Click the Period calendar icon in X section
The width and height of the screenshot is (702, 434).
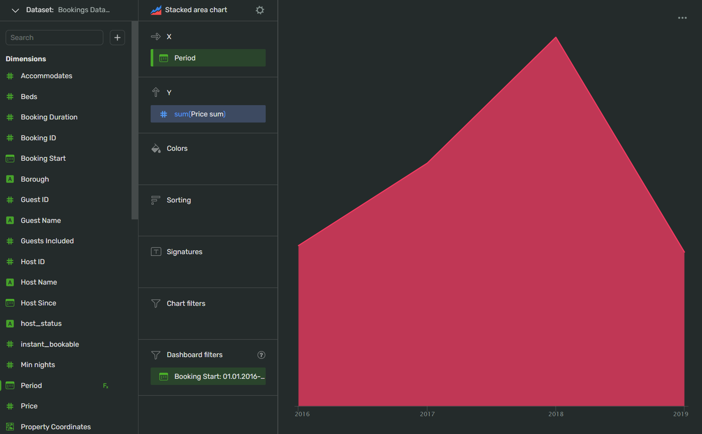click(164, 58)
